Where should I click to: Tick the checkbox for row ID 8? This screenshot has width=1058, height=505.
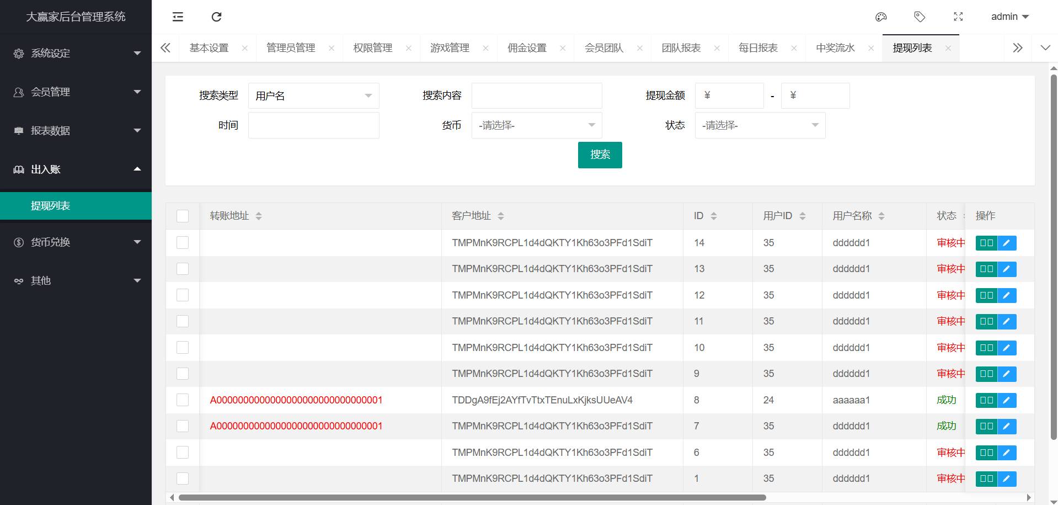(x=183, y=400)
